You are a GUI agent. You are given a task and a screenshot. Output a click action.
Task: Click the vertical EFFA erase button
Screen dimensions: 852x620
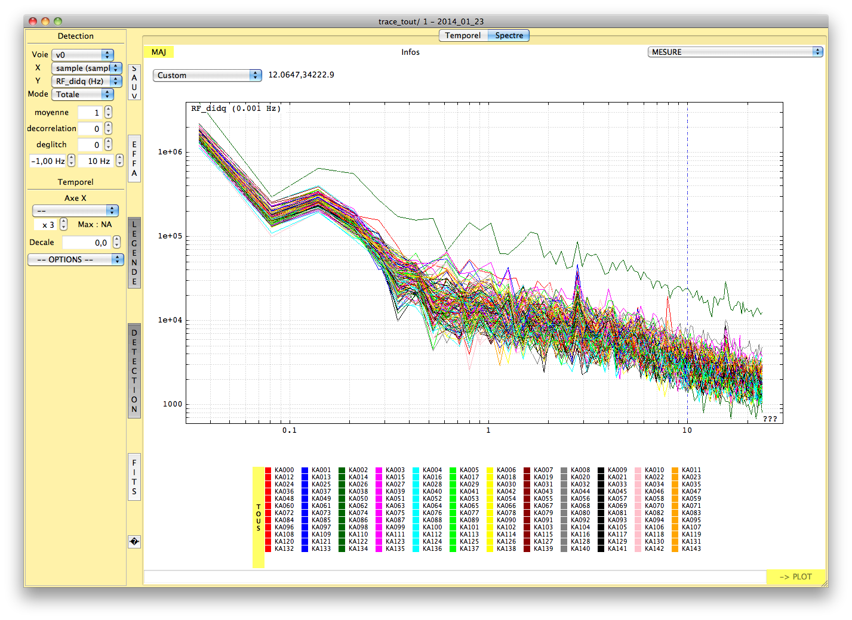point(134,159)
